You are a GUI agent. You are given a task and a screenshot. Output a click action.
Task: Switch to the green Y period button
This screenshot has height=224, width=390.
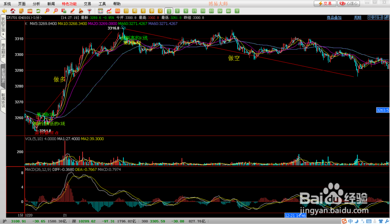[x=237, y=11]
